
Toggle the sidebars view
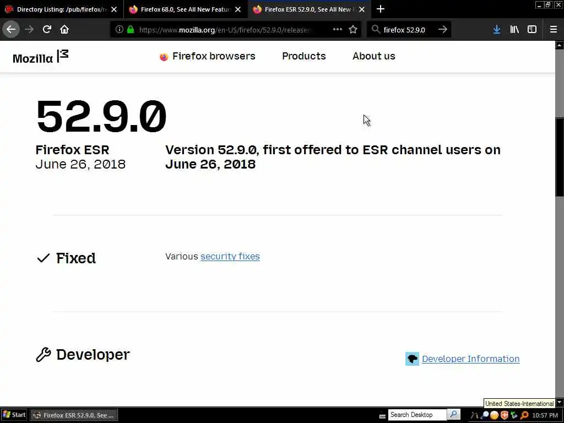(532, 30)
